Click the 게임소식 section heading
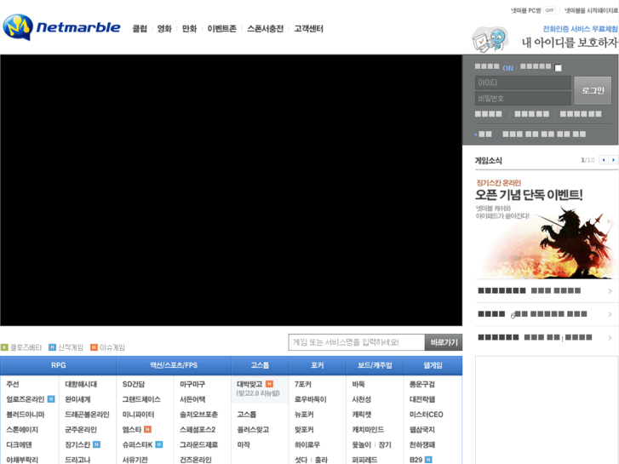 point(489,160)
